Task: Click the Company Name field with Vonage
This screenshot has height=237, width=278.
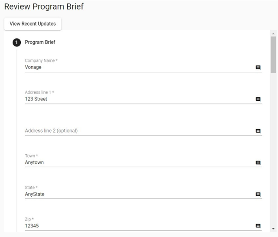Action: [130, 67]
